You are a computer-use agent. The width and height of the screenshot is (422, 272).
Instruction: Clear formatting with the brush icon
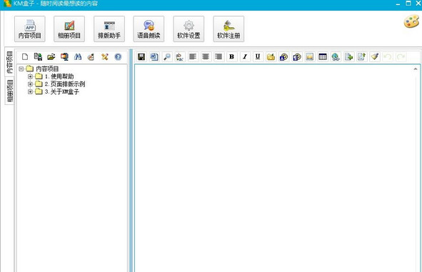click(x=375, y=57)
